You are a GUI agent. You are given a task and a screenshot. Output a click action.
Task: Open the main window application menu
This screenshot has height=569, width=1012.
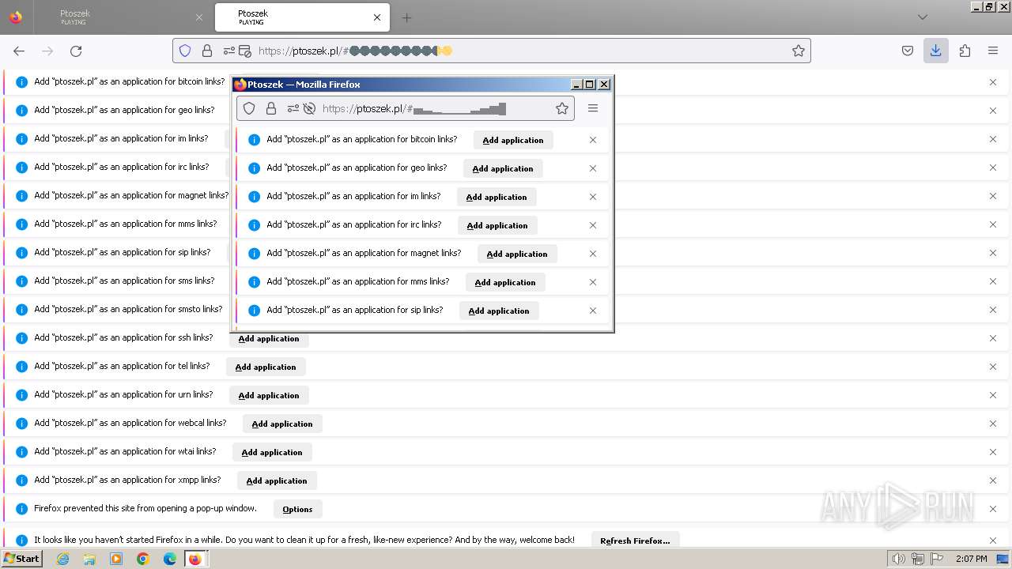(993, 51)
